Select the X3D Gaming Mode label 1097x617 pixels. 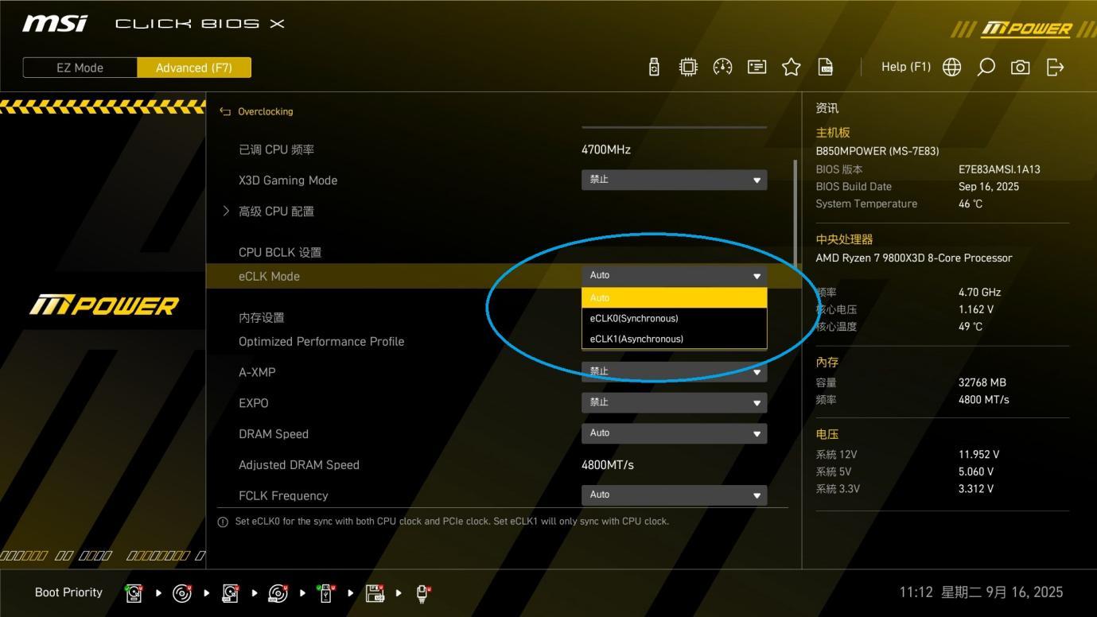coord(288,180)
